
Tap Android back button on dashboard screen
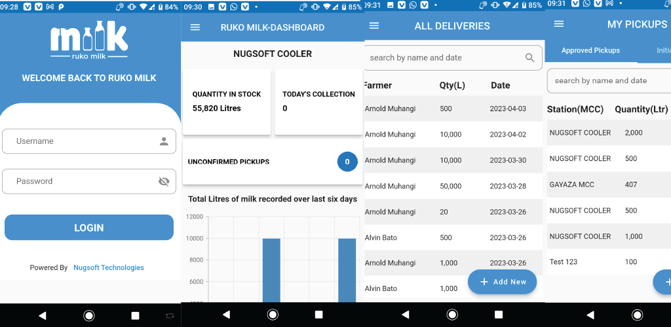pyautogui.click(x=226, y=315)
